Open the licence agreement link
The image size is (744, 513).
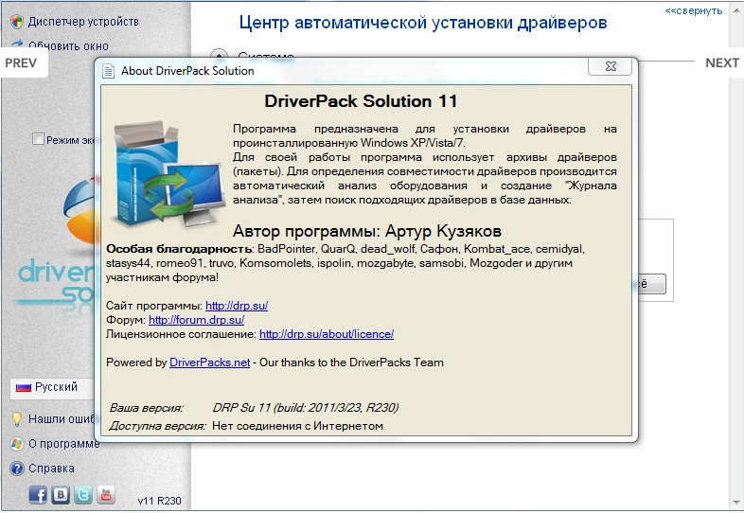click(x=327, y=334)
